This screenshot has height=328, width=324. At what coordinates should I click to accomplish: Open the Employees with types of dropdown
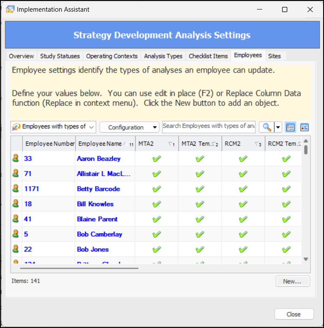53,127
